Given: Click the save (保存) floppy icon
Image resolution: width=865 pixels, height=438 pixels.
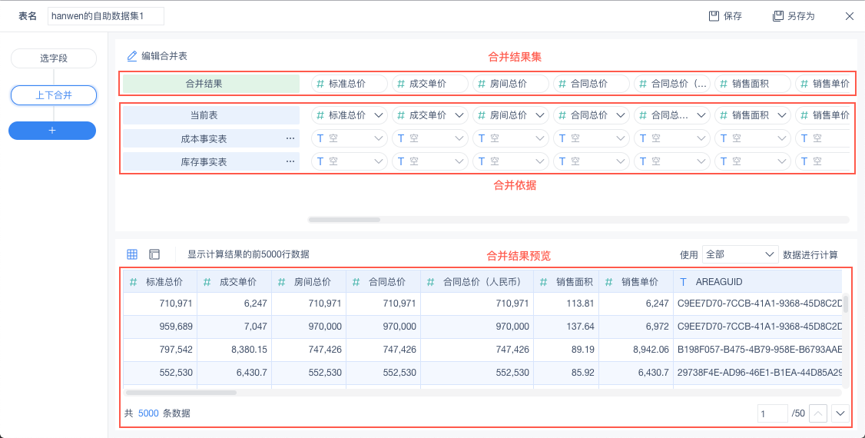Looking at the screenshot, I should pos(714,16).
